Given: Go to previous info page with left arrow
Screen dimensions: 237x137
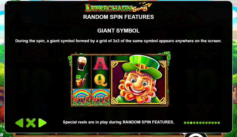Looking at the screenshot, I should click(x=19, y=123).
